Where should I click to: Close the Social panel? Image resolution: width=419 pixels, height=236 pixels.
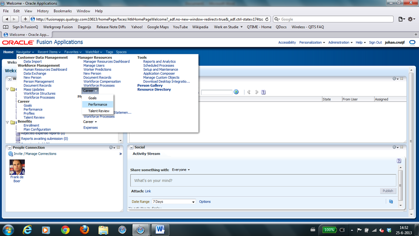point(402,147)
